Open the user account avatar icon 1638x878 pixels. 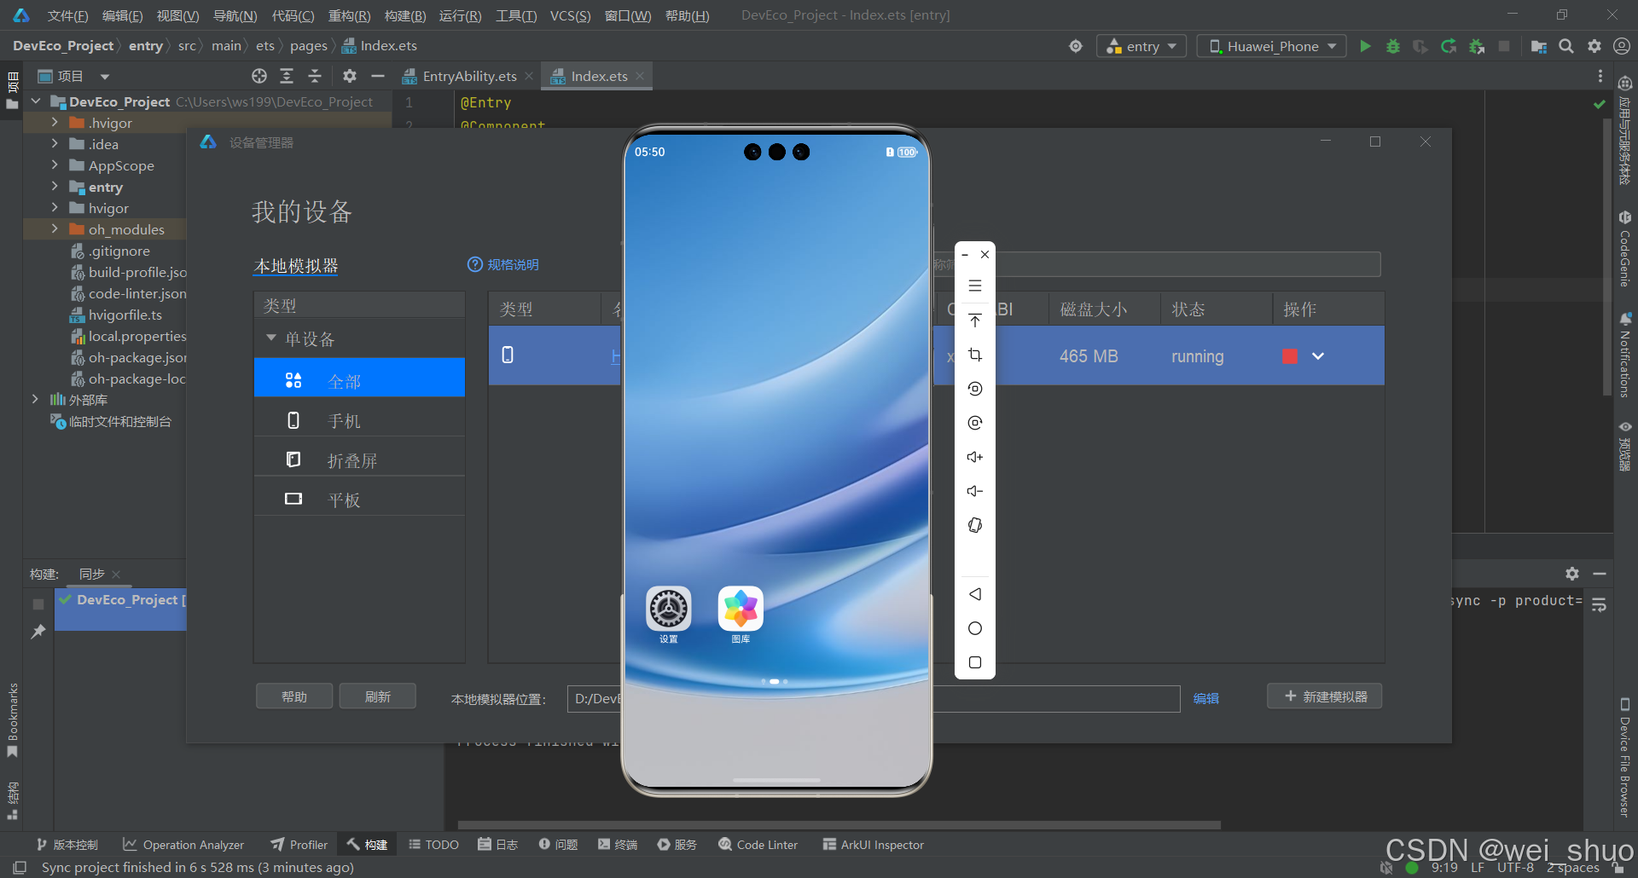tap(1622, 46)
